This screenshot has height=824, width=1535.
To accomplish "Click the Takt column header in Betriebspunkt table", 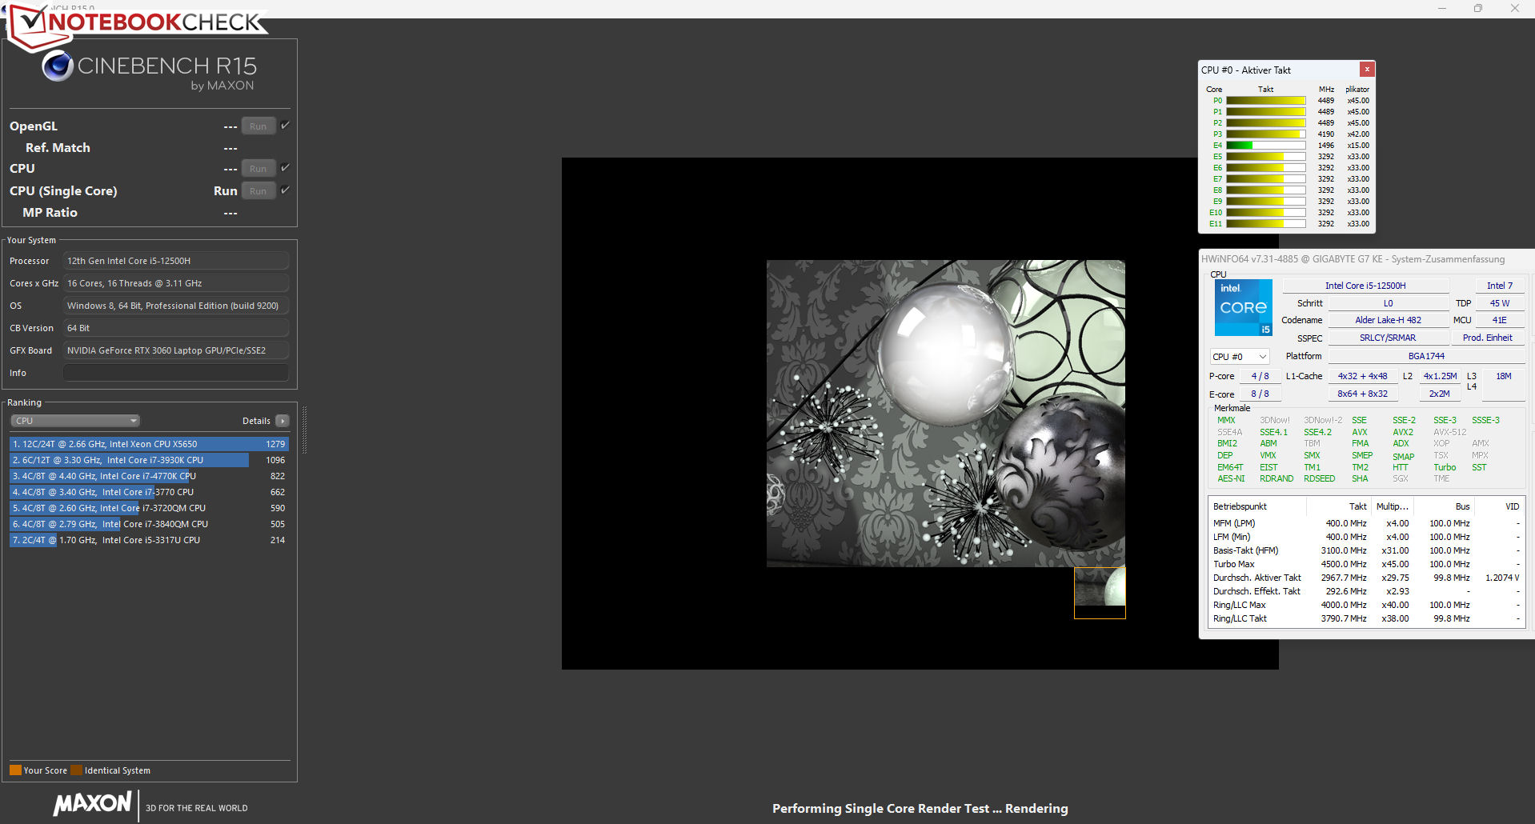I will click(1338, 506).
